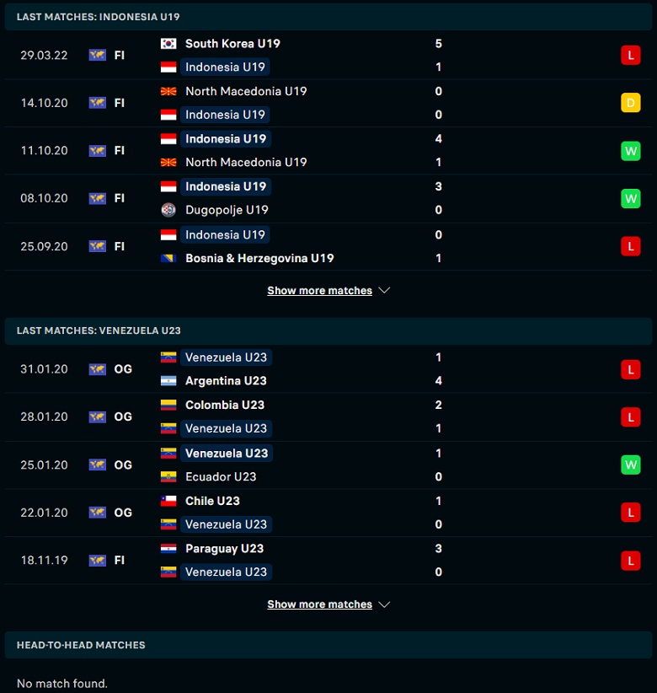Click the Bosnia & Herzegovina flag icon
The width and height of the screenshot is (657, 693).
(168, 258)
